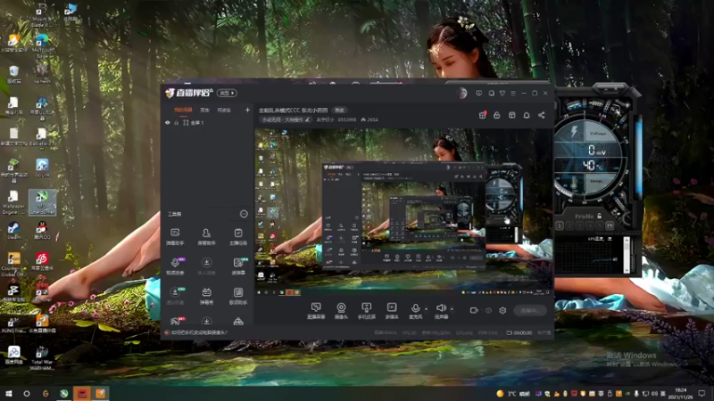Select the 腾讯QQ desktop icon
Viewport: 714px width, 401px height.
point(42,230)
